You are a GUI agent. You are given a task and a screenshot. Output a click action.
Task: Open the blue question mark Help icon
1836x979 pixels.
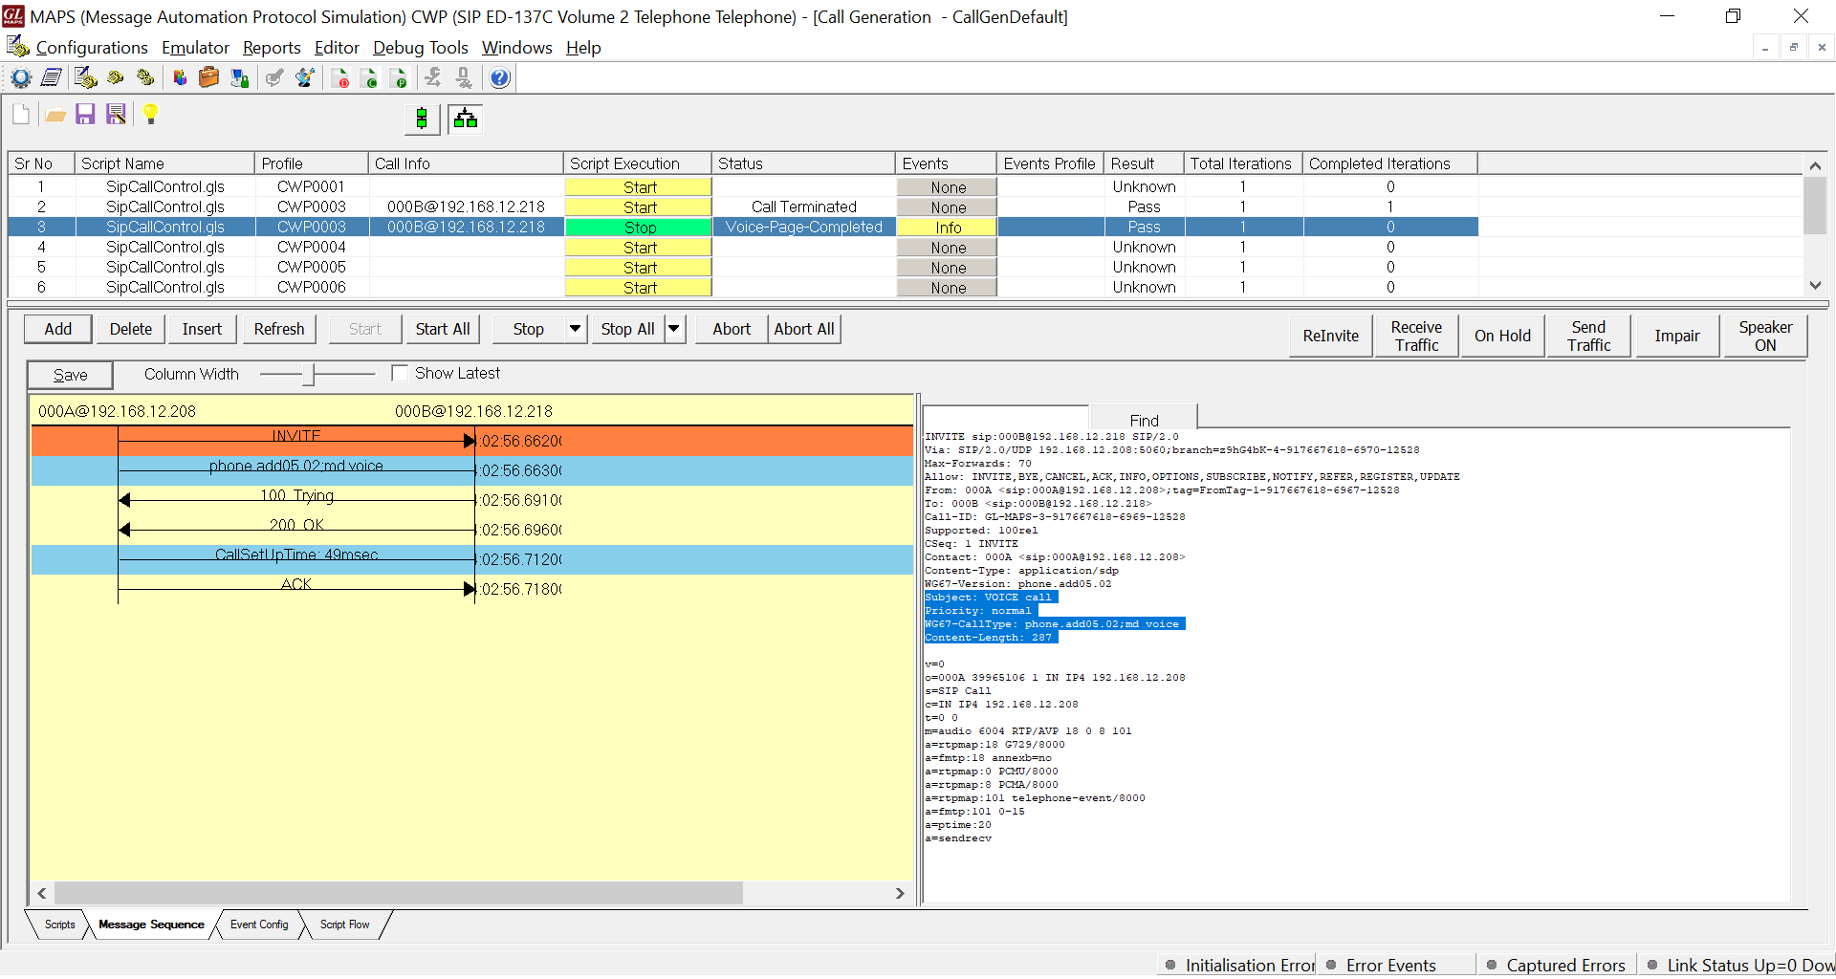[500, 78]
